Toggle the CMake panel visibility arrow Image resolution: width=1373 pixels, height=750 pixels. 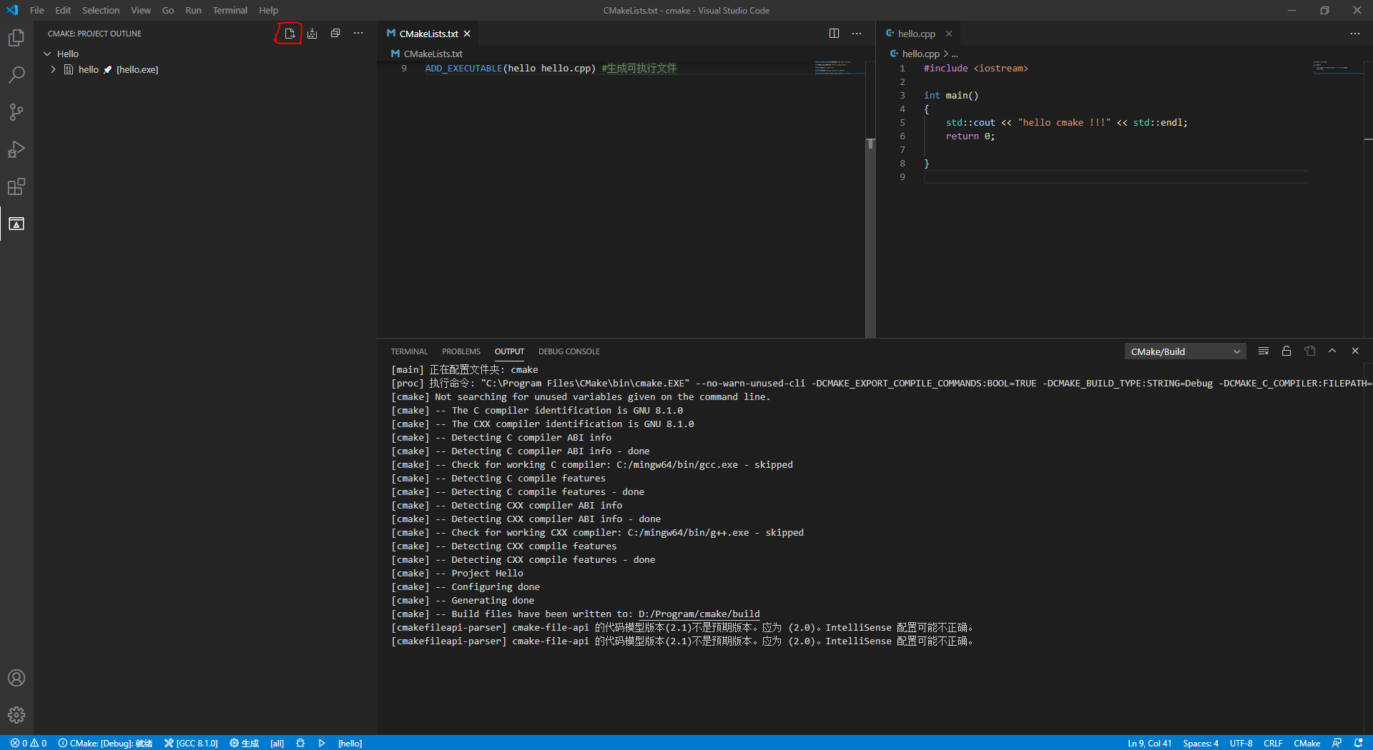pyautogui.click(x=1332, y=351)
